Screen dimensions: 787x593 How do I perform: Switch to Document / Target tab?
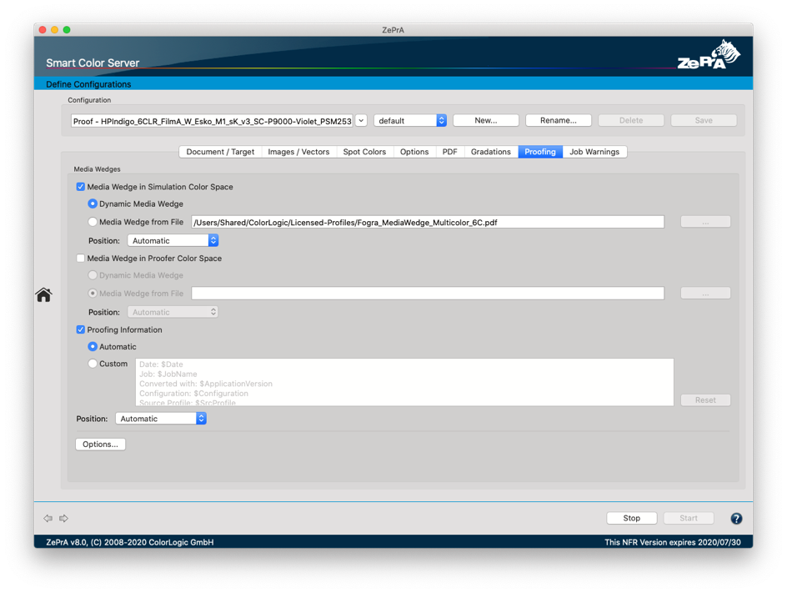[220, 152]
